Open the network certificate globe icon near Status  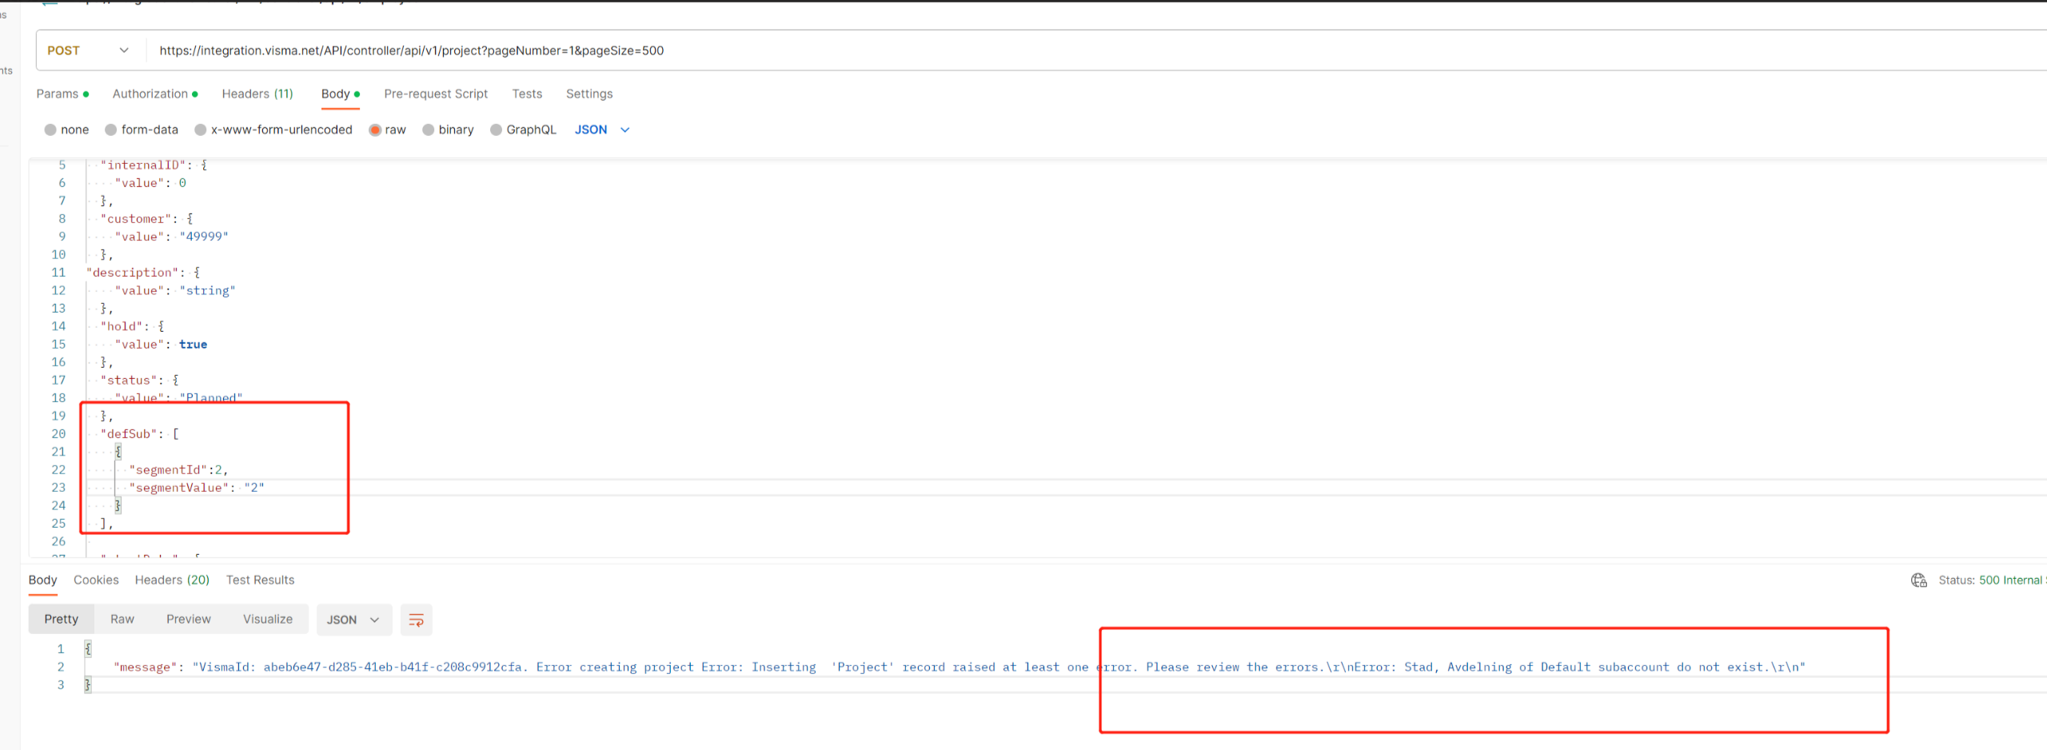1918,580
